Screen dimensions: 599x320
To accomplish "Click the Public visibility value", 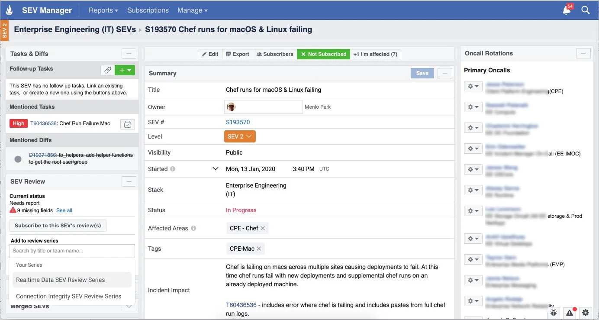I will (x=234, y=152).
